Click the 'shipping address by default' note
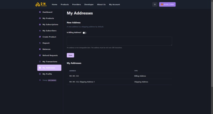This screenshot has width=213, height=114. click(85, 27)
